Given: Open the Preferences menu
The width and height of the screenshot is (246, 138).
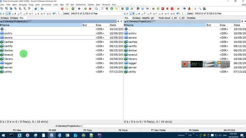Looking at the screenshot, I should [x=81, y=5].
